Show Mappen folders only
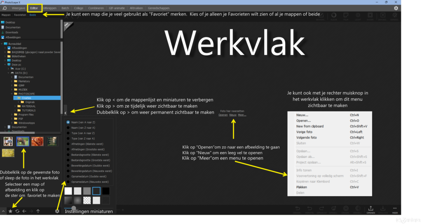 coord(6,15)
